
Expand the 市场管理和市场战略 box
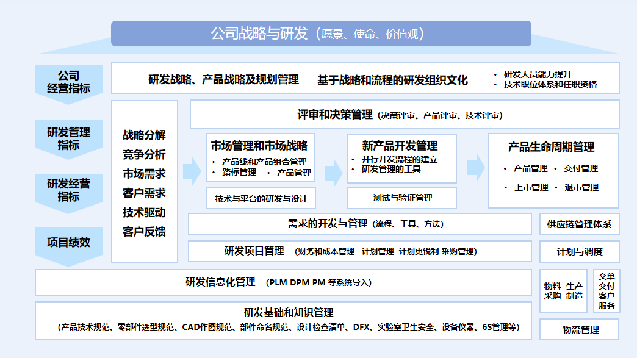[x=259, y=145]
